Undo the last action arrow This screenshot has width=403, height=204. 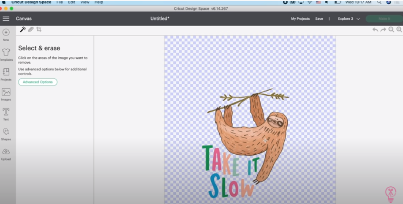tap(375, 30)
